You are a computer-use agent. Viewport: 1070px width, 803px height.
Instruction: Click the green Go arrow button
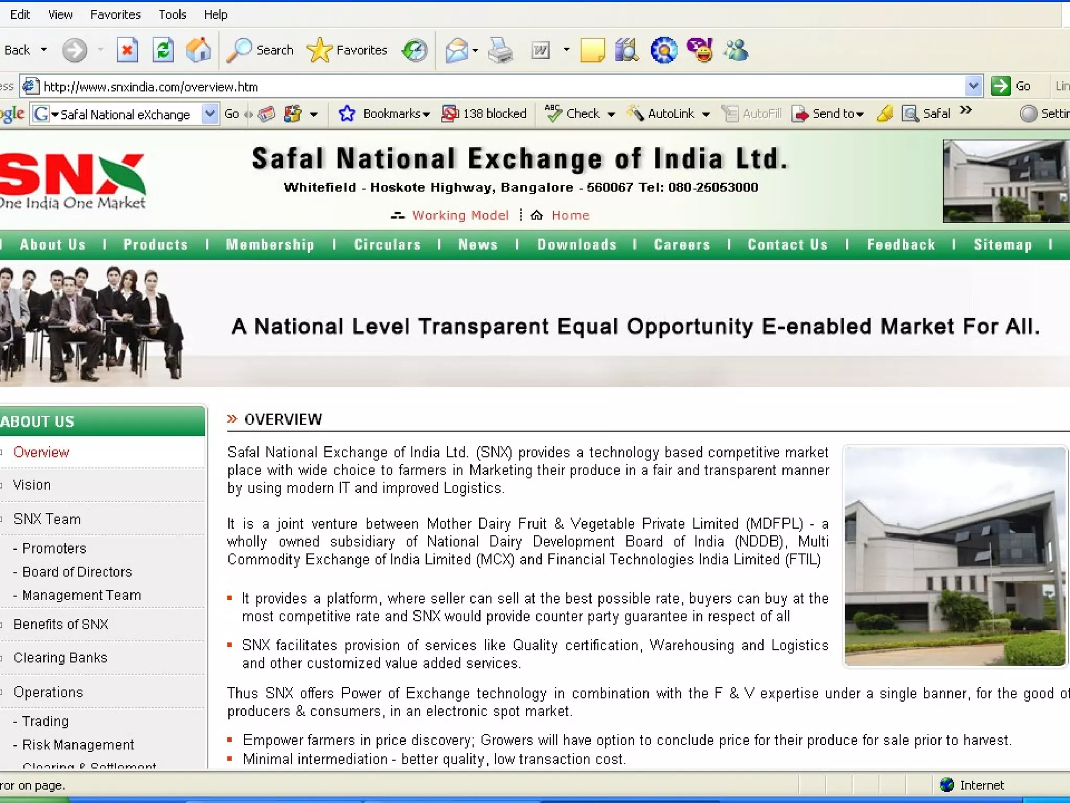1001,86
